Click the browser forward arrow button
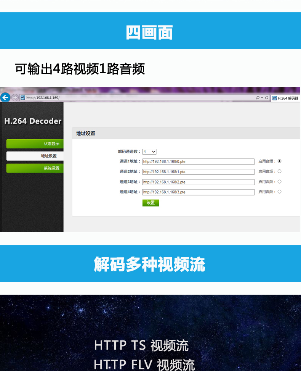This screenshot has width=301, height=371. 15,98
